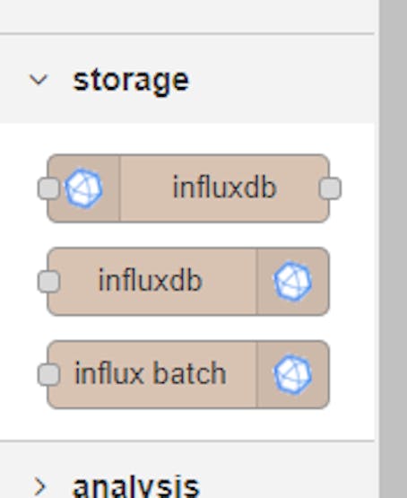Click white space above first influxdb node
The height and width of the screenshot is (498, 407).
coord(187,138)
